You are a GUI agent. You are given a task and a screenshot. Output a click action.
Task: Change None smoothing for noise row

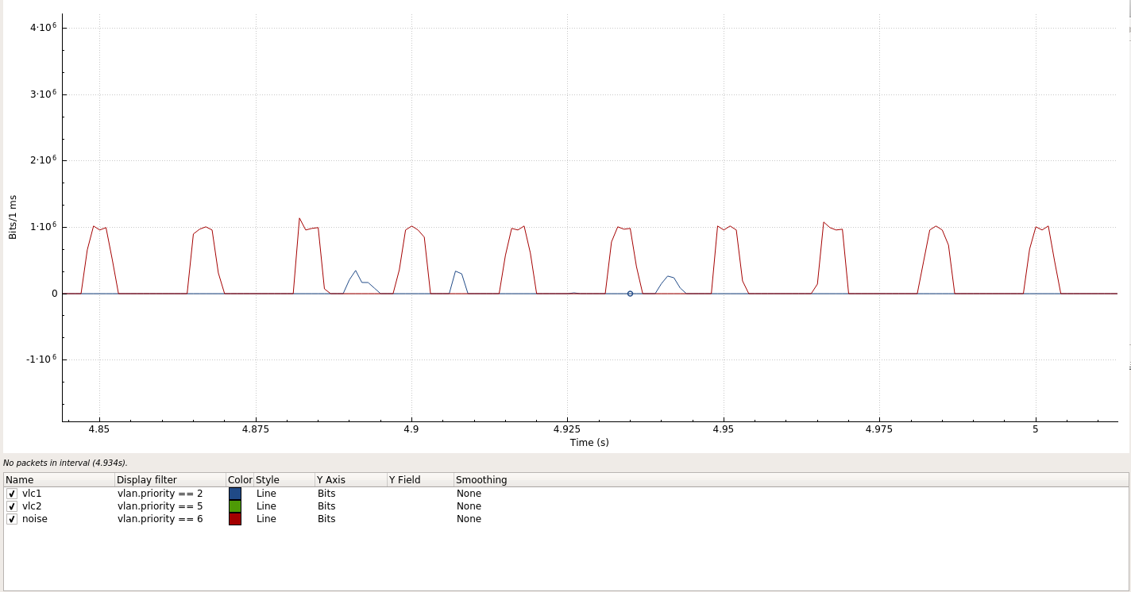click(x=469, y=519)
